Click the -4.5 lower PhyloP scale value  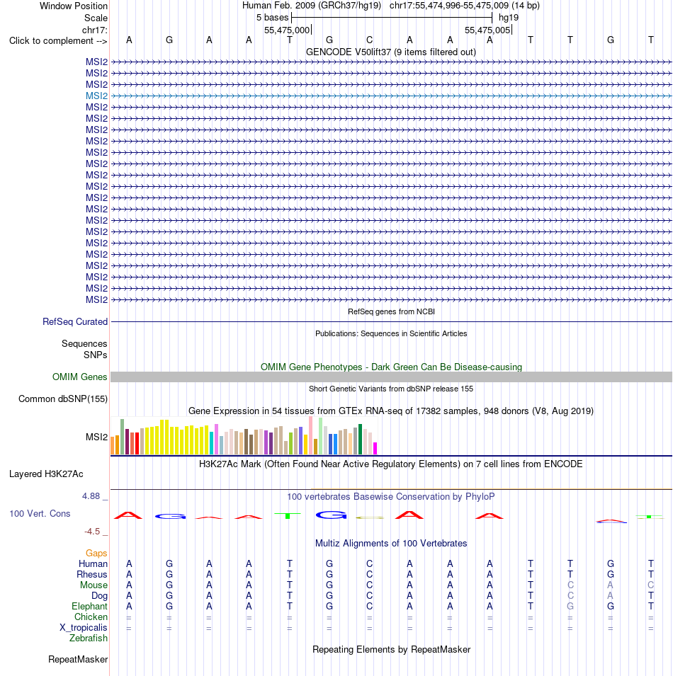pos(92,532)
